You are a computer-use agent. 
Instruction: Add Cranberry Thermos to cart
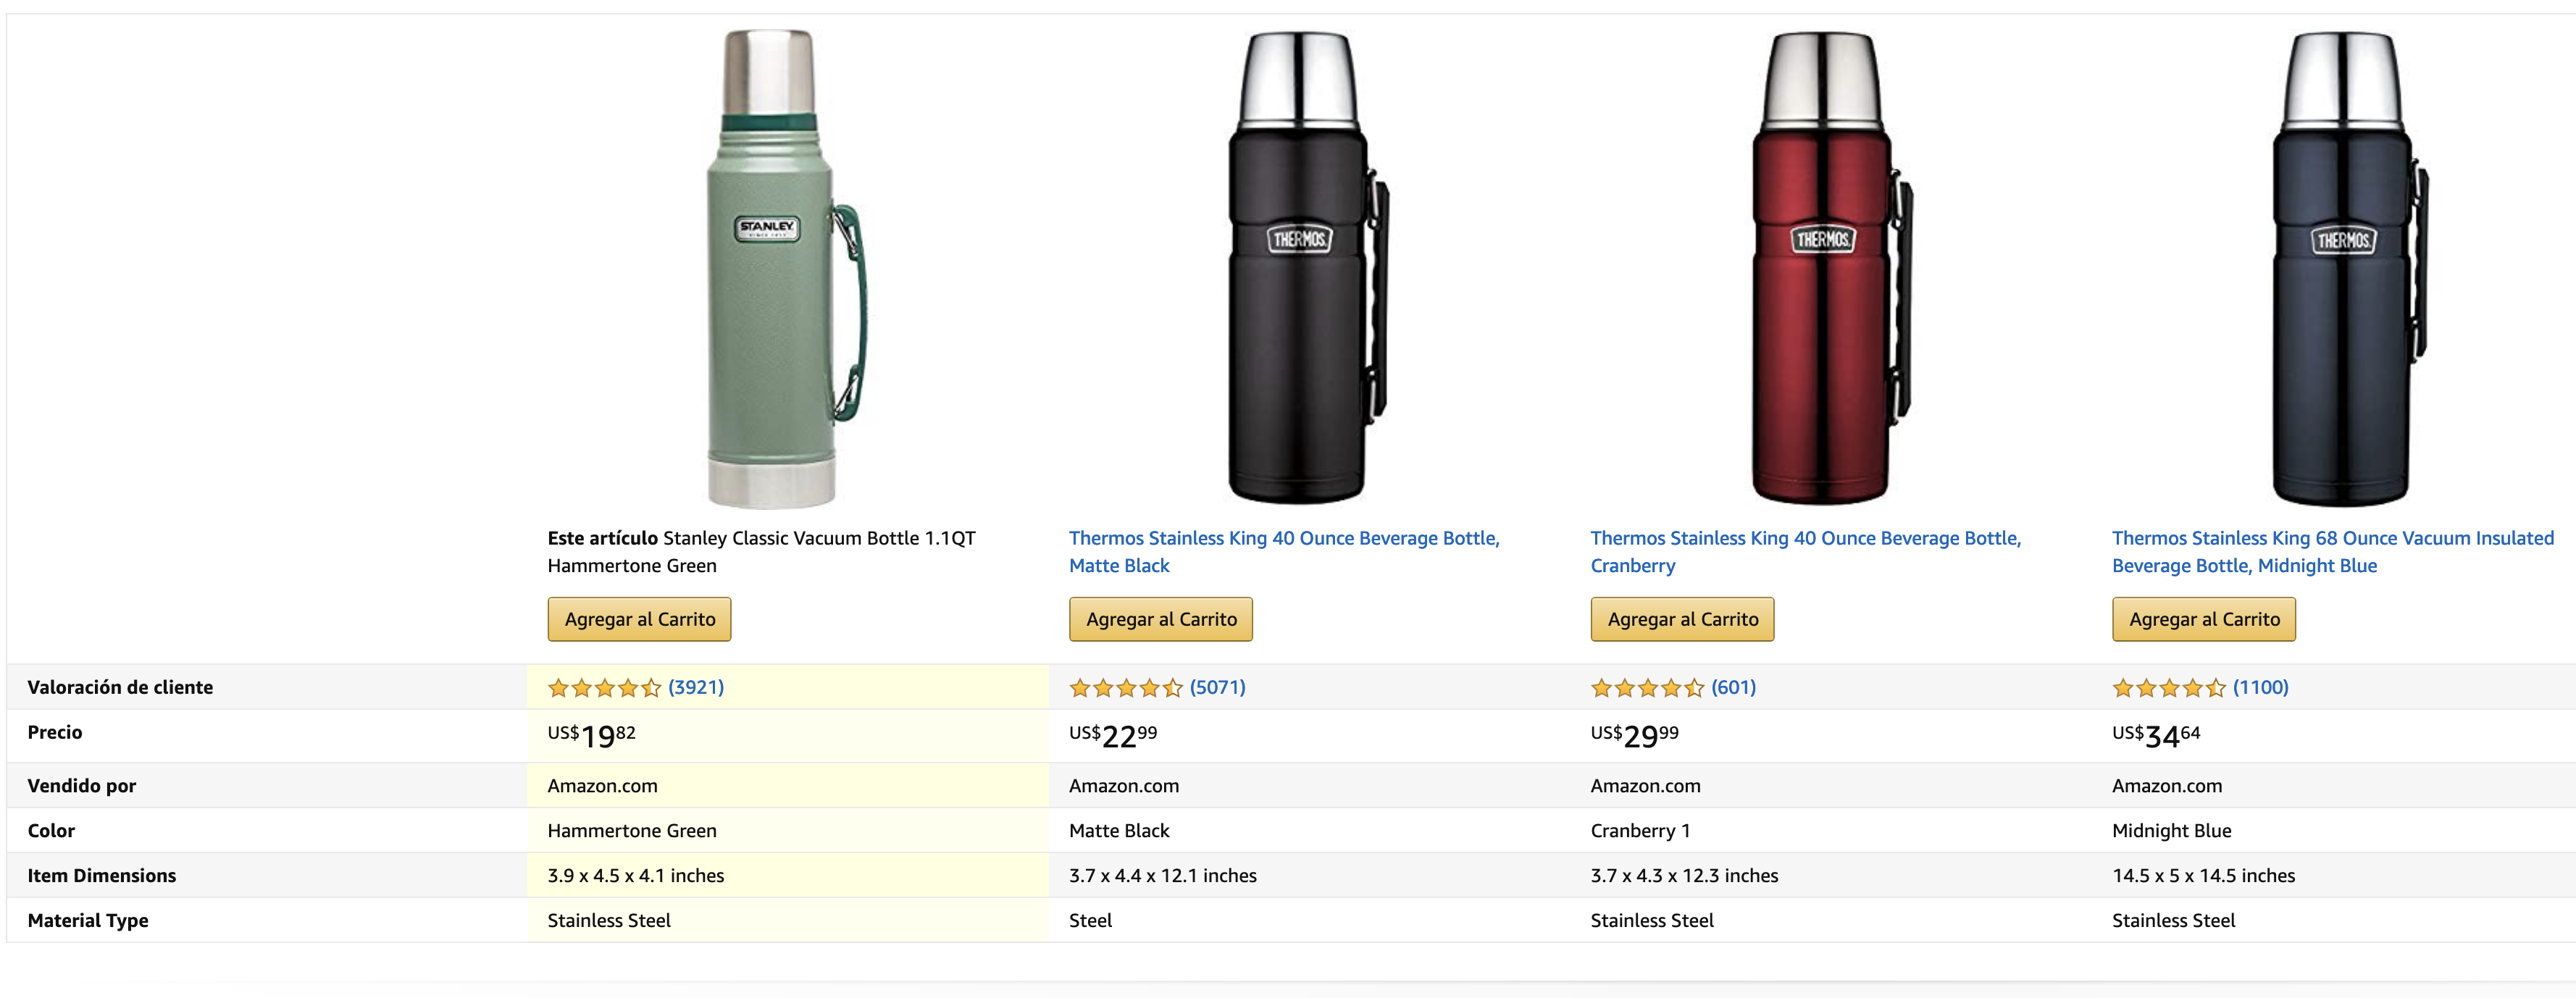coord(1682,619)
